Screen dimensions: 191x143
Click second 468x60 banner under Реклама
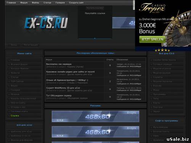click(x=95, y=132)
